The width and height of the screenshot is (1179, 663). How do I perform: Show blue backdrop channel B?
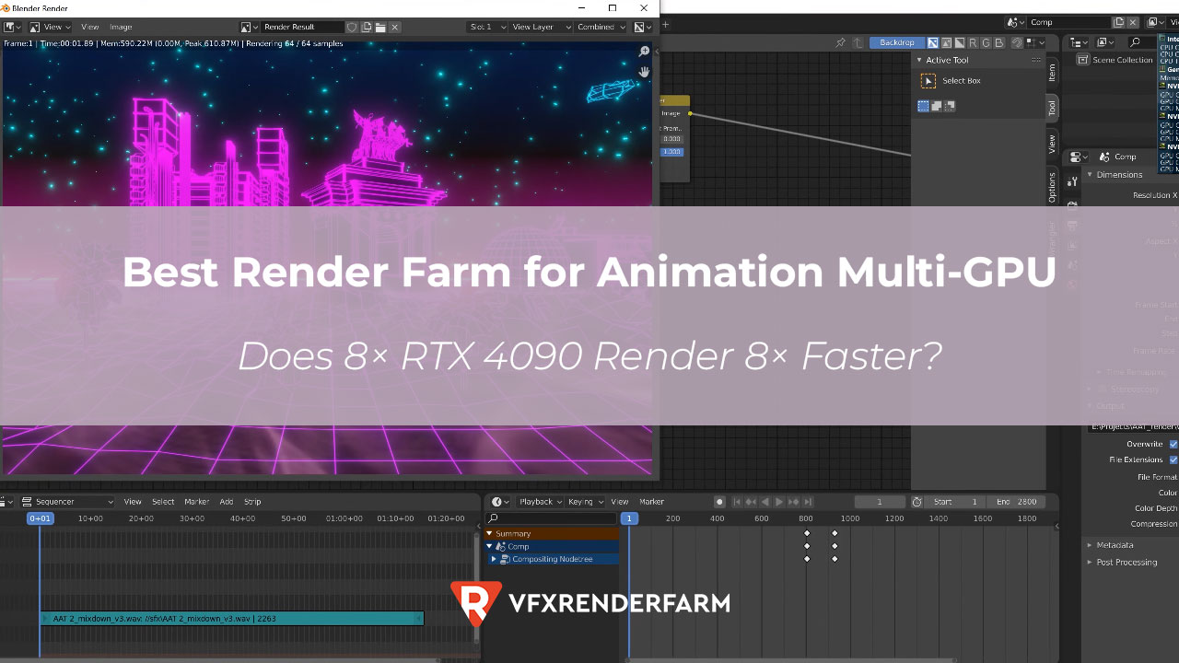[x=998, y=42]
